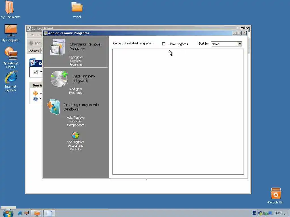Click the Set Program Access and Defaults icon
The image size is (290, 217).
click(75, 135)
